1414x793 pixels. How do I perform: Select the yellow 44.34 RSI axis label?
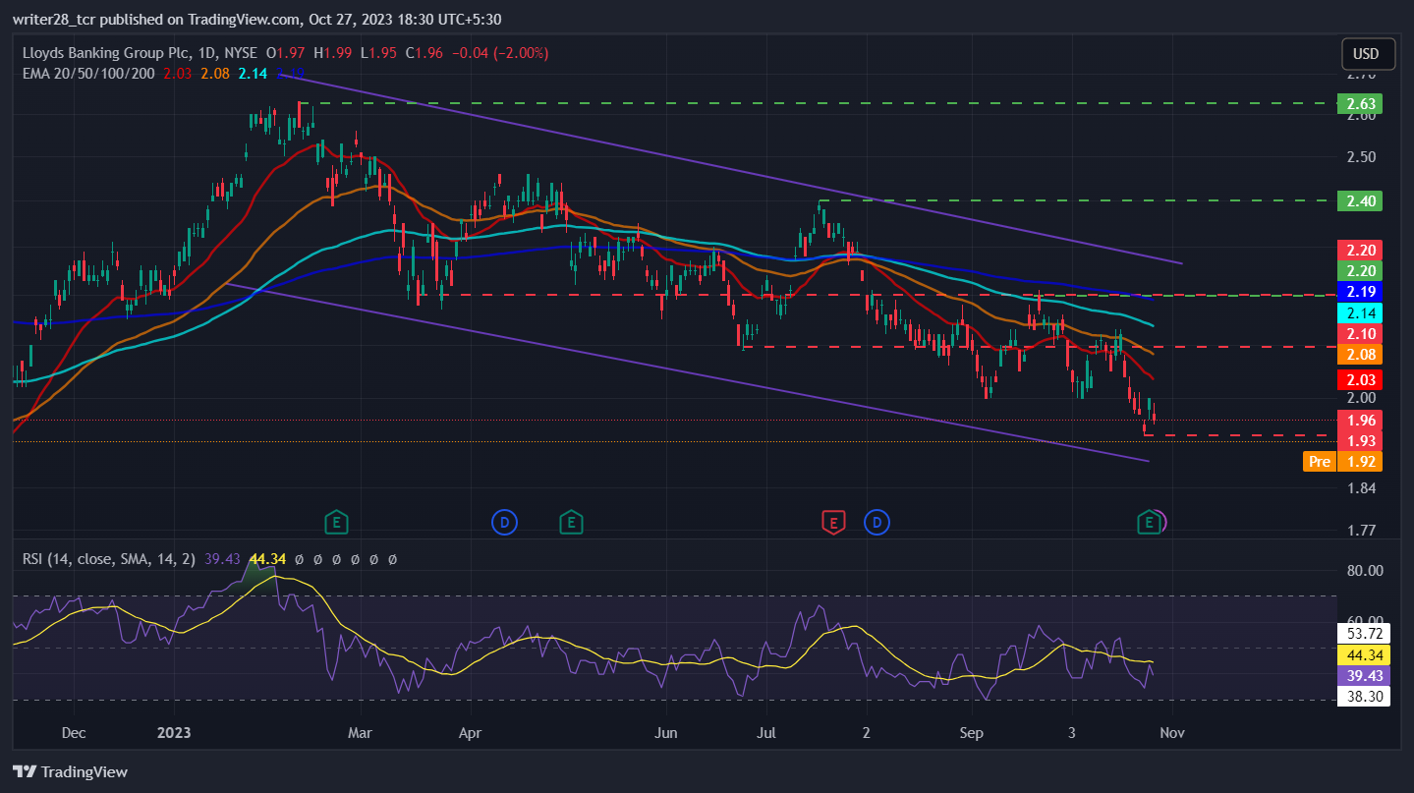(1365, 655)
